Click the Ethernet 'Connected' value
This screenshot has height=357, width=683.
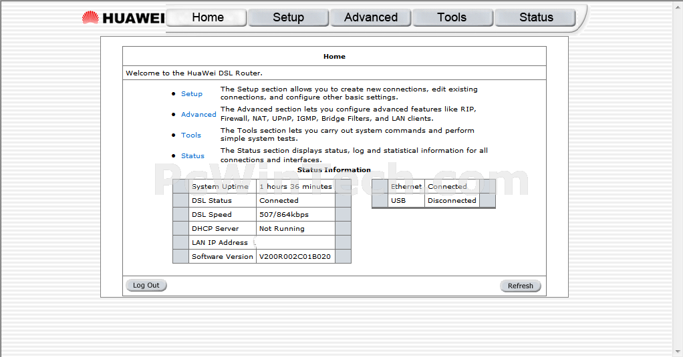[x=452, y=187]
